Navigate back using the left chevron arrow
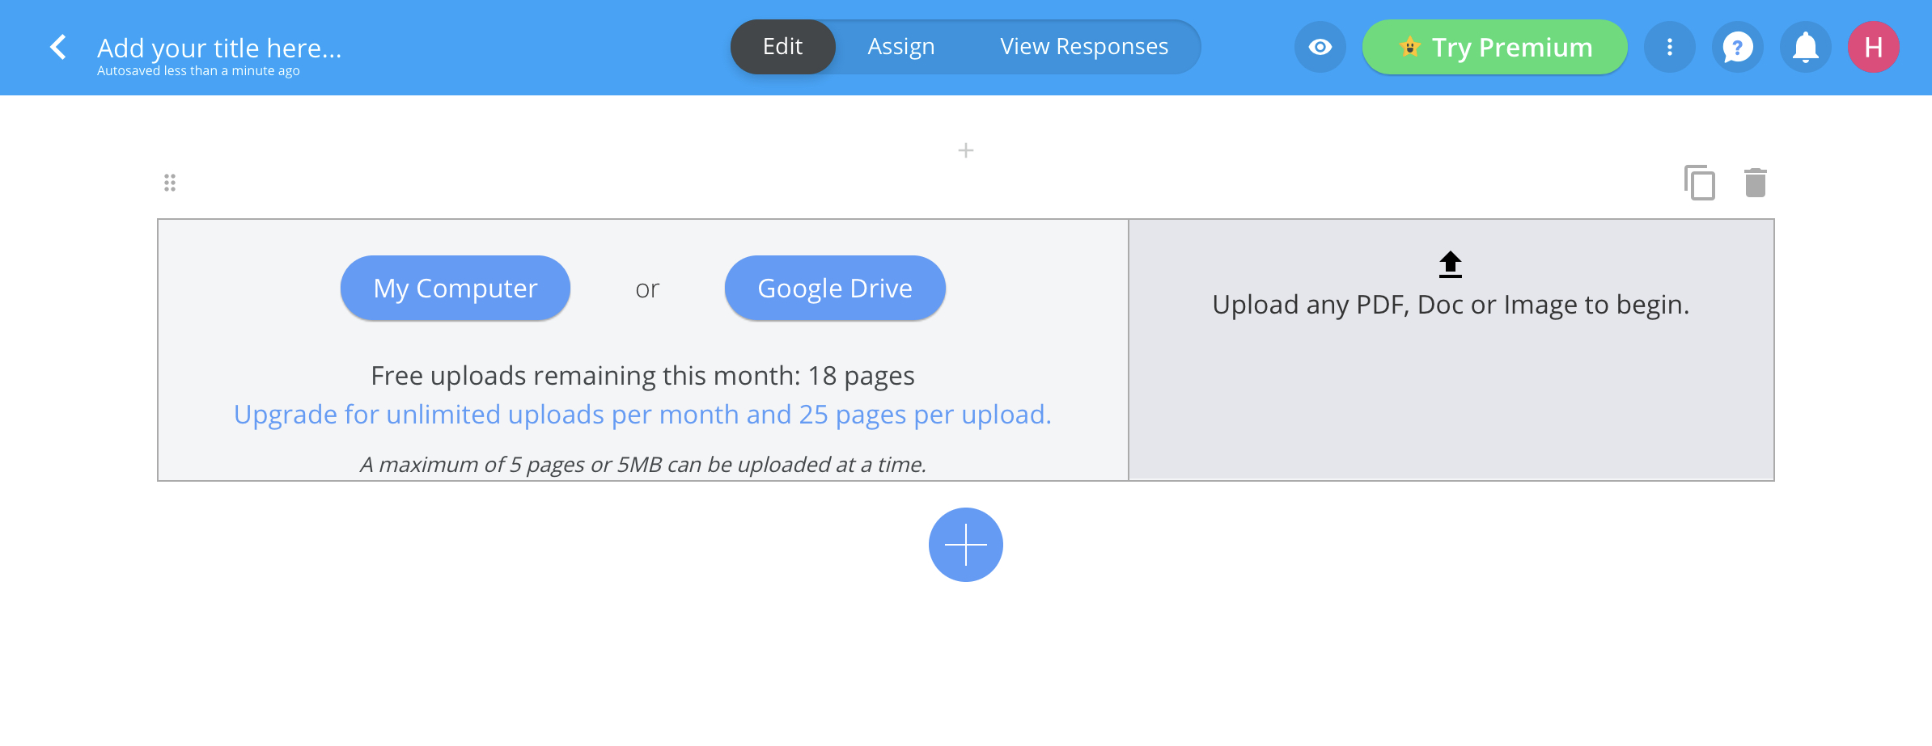Screen dimensions: 1932x746 (x=57, y=47)
